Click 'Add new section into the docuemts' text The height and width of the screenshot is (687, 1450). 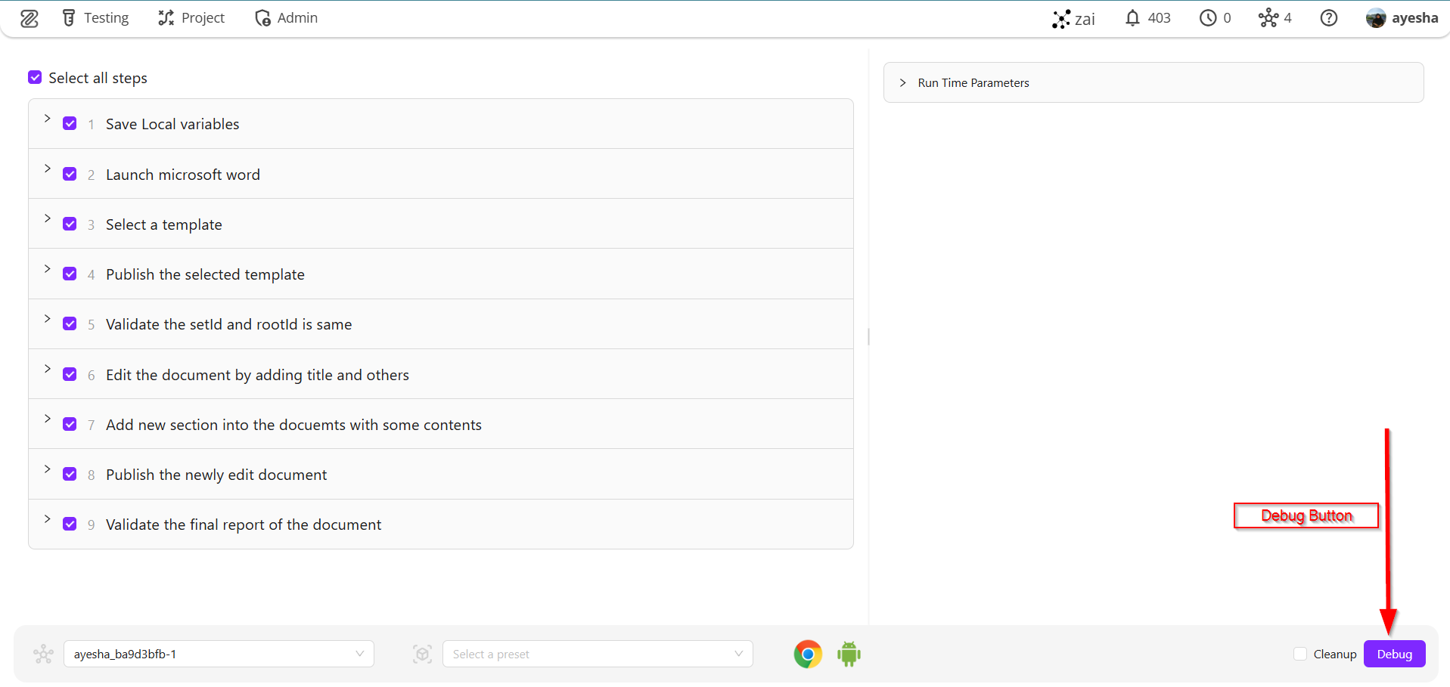tap(293, 425)
